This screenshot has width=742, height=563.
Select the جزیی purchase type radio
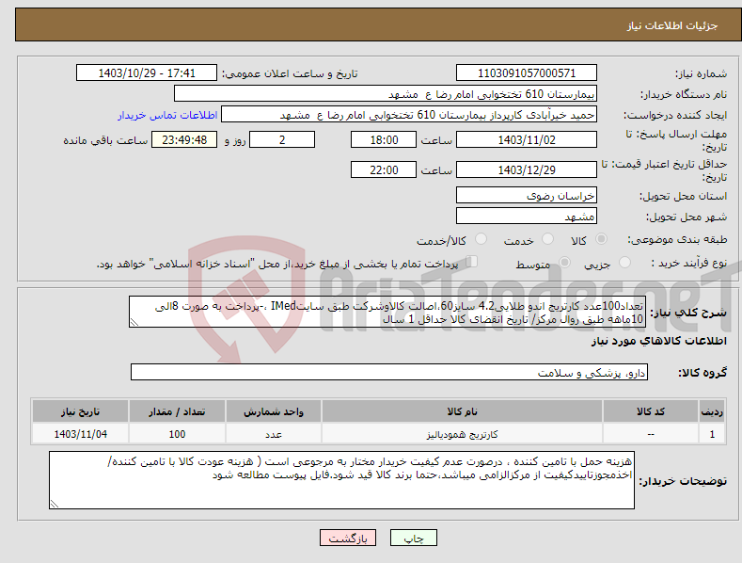(x=624, y=262)
